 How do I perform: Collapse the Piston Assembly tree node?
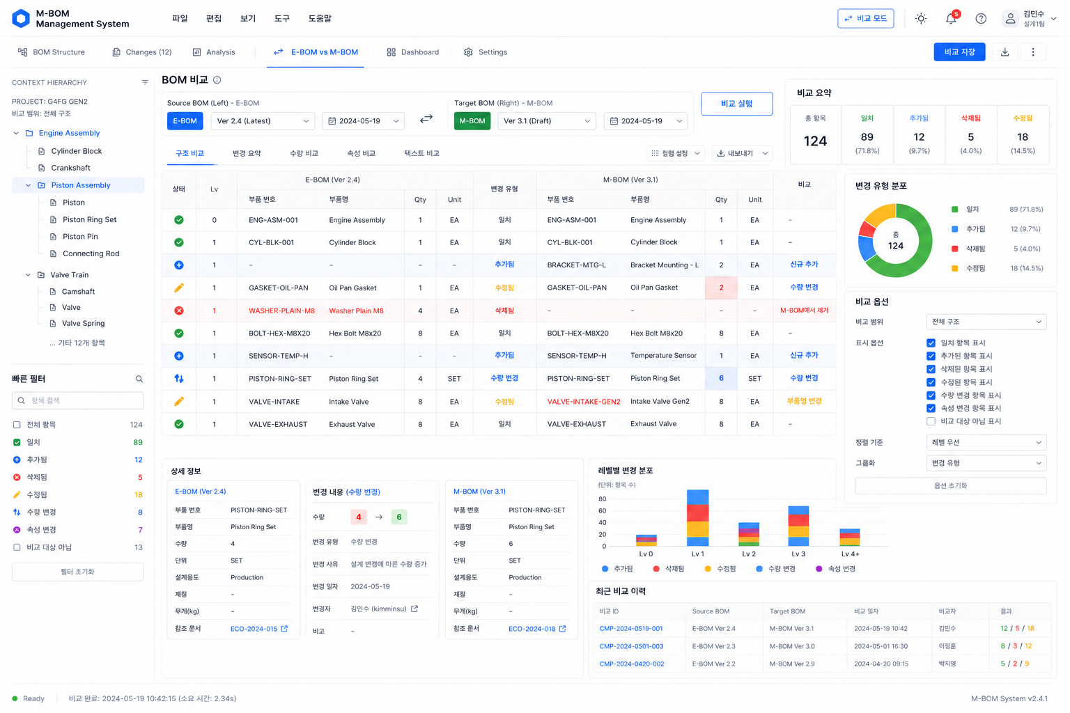(x=29, y=185)
